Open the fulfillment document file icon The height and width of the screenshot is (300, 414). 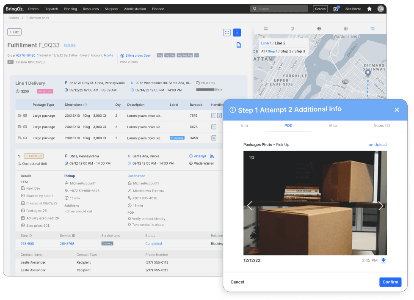[x=239, y=45]
